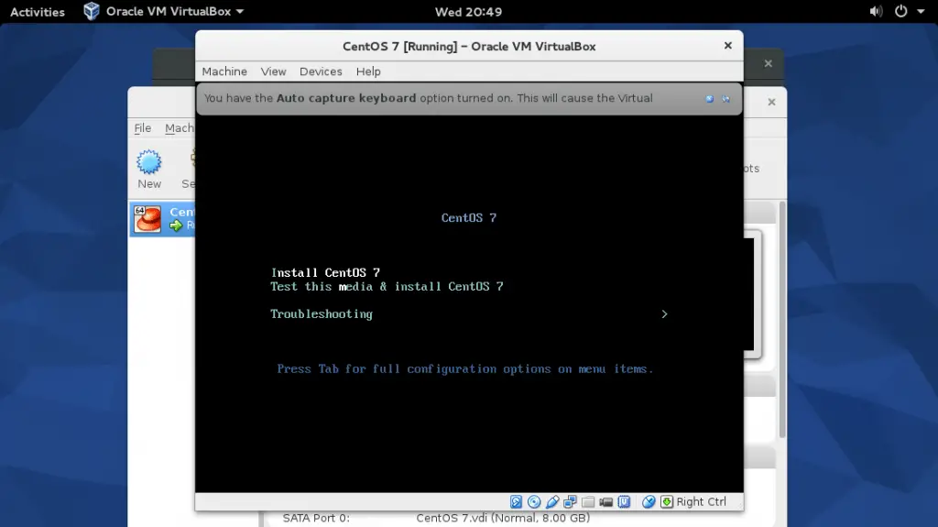Image resolution: width=938 pixels, height=527 pixels.
Task: Close the VirtualBox Manager window behind
Action: pyautogui.click(x=771, y=102)
